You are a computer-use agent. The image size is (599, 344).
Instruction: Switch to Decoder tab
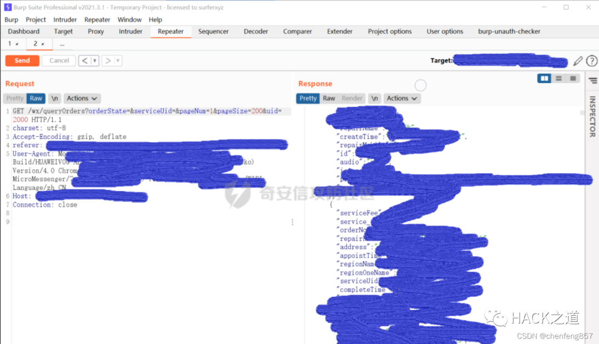pyautogui.click(x=256, y=32)
